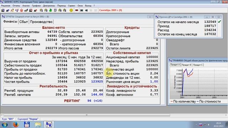The width and height of the screenshot is (228, 128).
Task: Click the yellow round coin toolbar icon
Action: [71, 10]
